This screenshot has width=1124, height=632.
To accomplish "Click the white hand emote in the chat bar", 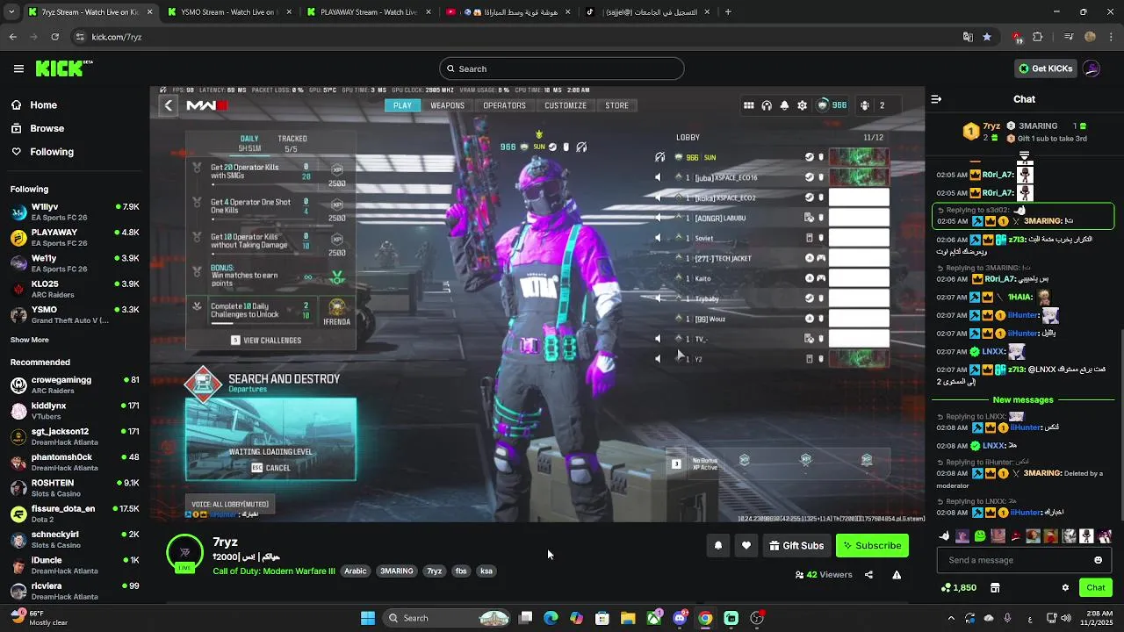I will [x=945, y=535].
